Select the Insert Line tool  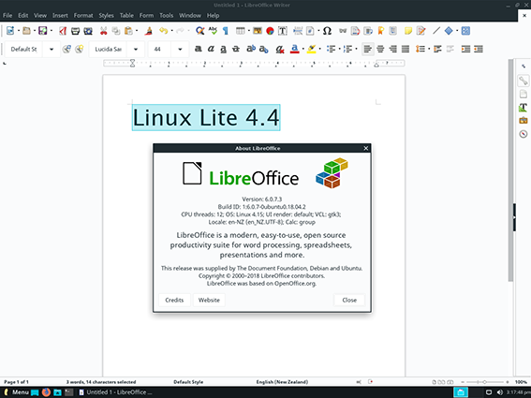coord(436,31)
